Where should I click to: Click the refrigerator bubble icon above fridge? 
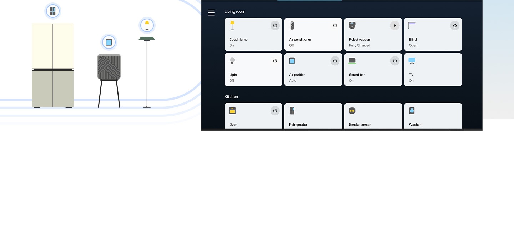click(53, 11)
